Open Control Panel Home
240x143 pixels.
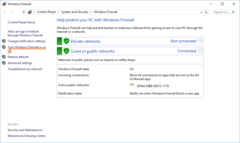(21, 22)
